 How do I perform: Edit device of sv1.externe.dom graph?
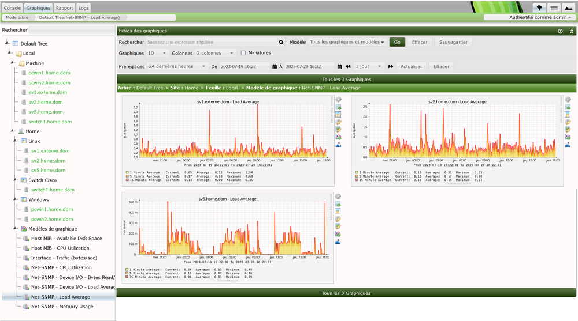tap(338, 122)
